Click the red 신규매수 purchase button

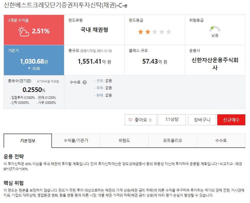[231, 120]
